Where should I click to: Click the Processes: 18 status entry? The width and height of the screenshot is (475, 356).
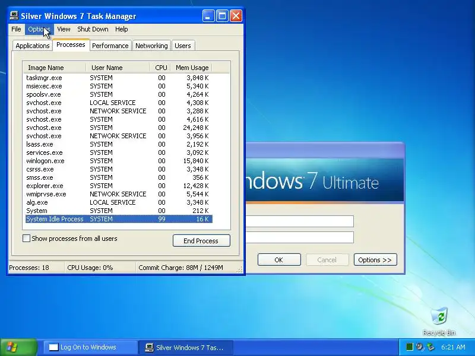point(36,268)
